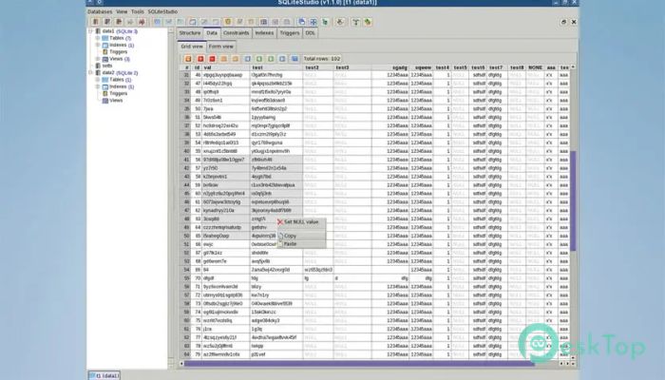Click the 'Total rows: 102' label
This screenshot has height=380, width=665.
pyautogui.click(x=322, y=59)
